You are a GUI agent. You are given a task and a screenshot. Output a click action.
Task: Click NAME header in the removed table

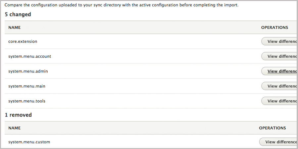point(15,128)
